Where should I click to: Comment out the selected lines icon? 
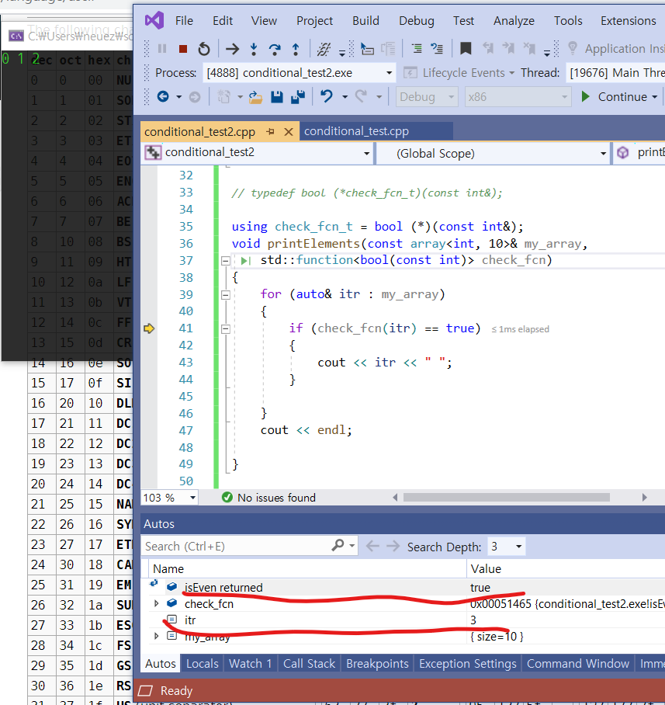pos(437,49)
